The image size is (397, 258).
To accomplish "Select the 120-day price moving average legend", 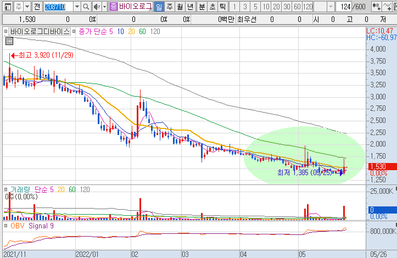I will [155, 31].
